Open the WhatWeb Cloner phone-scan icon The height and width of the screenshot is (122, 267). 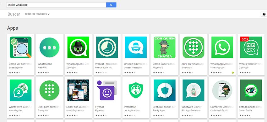tap(193, 90)
